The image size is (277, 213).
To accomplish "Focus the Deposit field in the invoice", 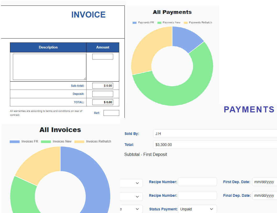I will [x=102, y=94].
